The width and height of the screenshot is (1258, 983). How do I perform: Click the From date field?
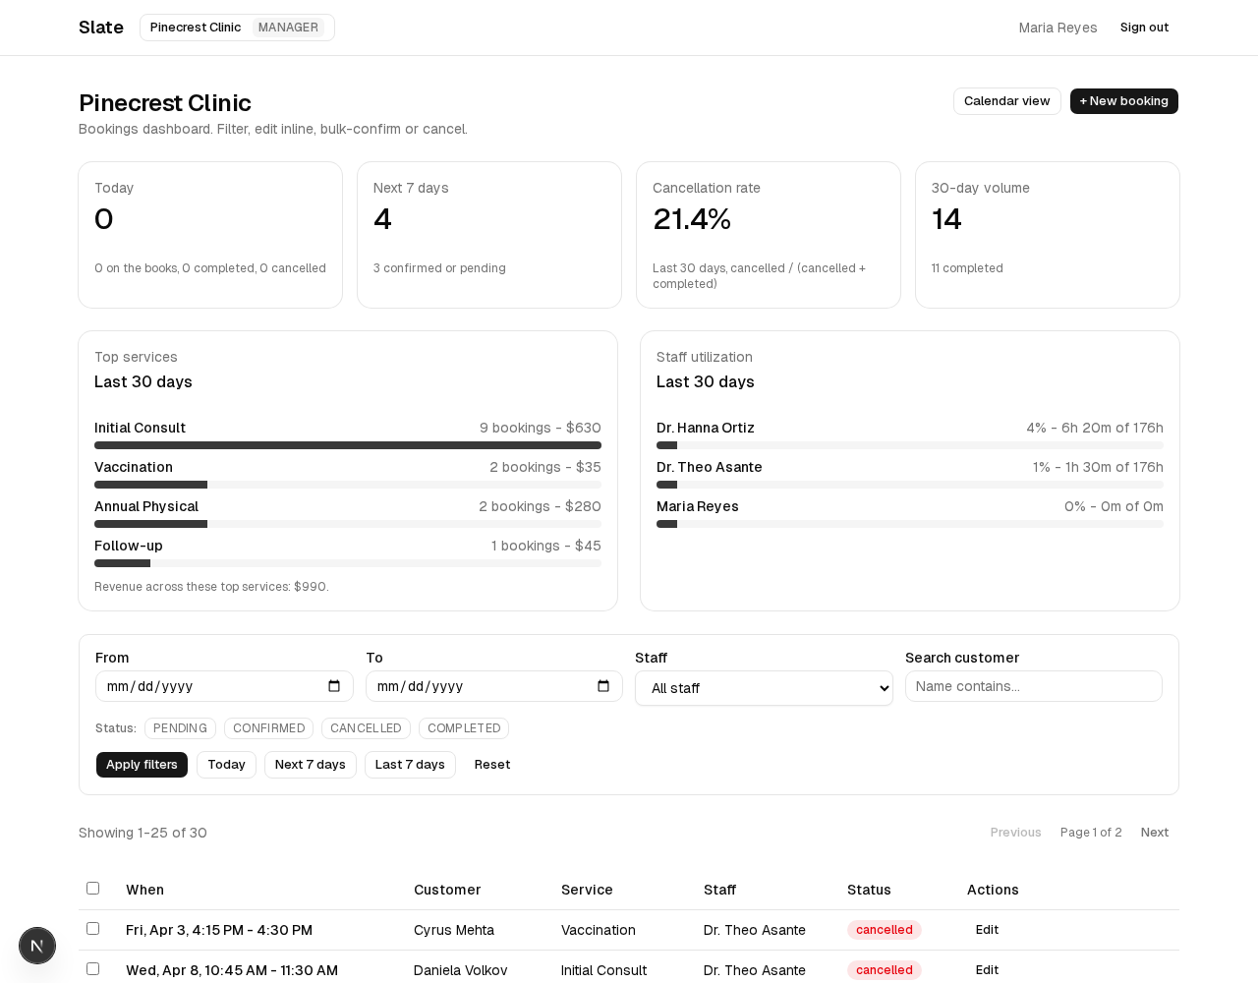224,686
